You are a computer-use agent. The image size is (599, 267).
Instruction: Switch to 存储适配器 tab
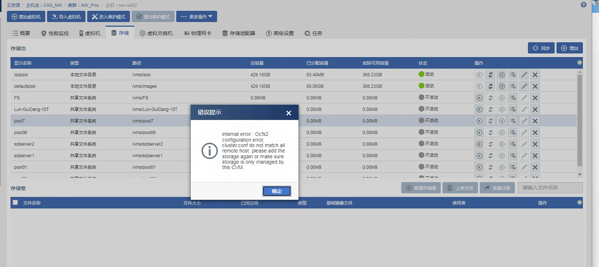(x=239, y=33)
